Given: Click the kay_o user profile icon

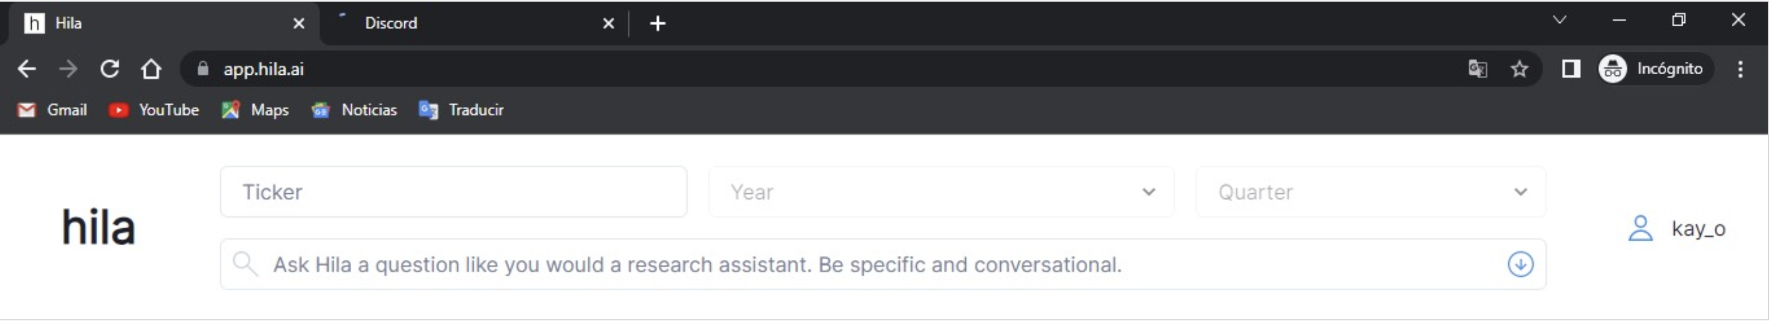Looking at the screenshot, I should [x=1639, y=229].
